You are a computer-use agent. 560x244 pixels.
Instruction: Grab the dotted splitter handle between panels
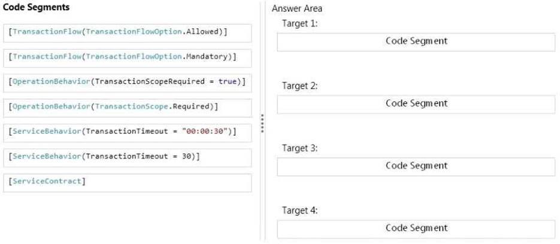(262, 123)
